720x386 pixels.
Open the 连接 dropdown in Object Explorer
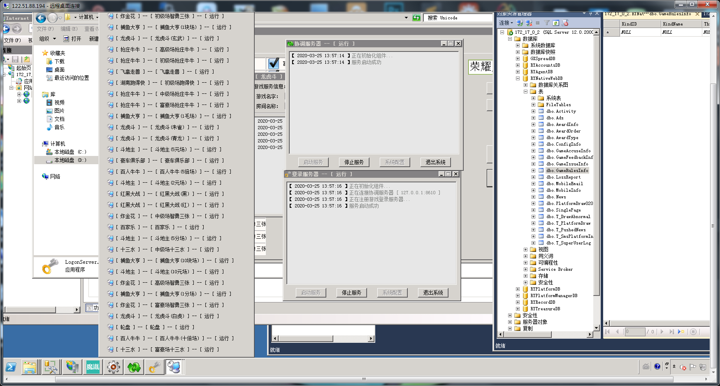pyautogui.click(x=506, y=23)
